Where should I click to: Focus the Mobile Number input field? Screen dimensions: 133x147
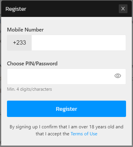click(x=79, y=43)
